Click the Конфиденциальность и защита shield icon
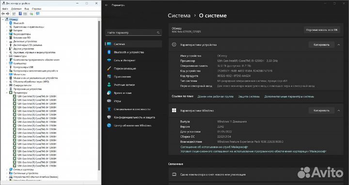Screen dimensions: 349x185 (x=109, y=117)
